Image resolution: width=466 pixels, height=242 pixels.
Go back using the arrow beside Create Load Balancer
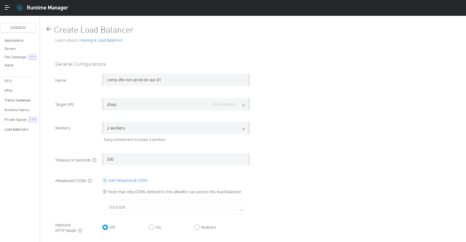(x=49, y=29)
